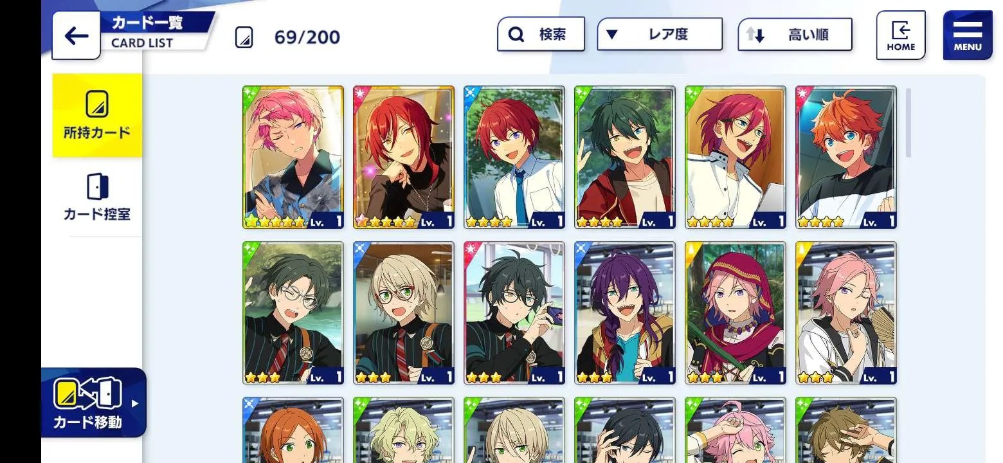
Task: Select the 所持カード owned cards tab
Action: point(97,115)
